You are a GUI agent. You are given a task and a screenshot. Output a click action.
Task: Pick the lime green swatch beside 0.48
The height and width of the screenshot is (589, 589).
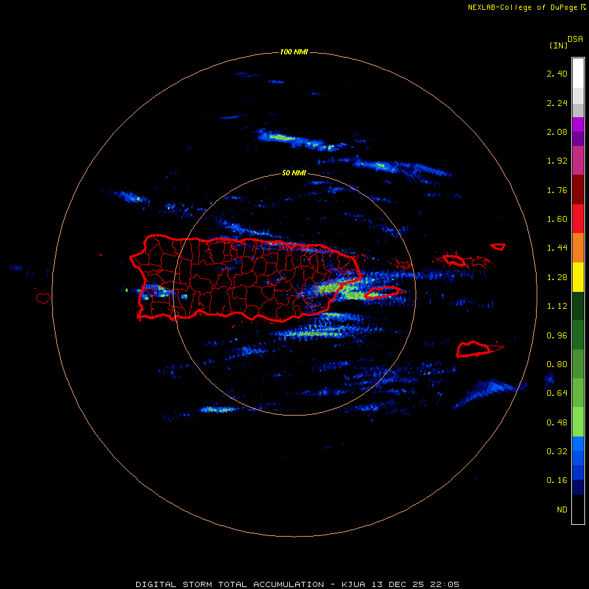click(x=578, y=422)
